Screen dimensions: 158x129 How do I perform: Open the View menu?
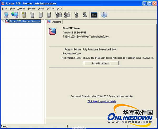pyautogui.click(x=12, y=9)
